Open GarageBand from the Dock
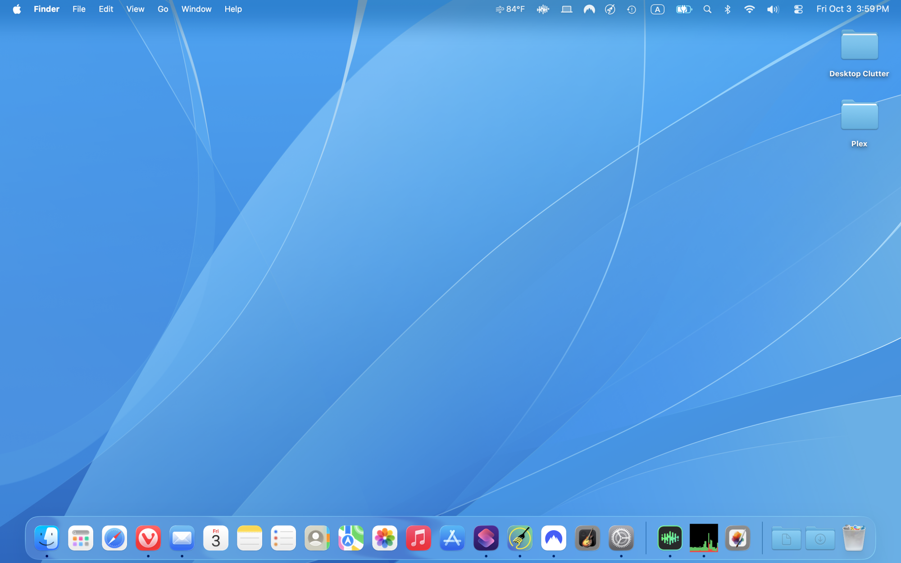901x563 pixels. (587, 538)
